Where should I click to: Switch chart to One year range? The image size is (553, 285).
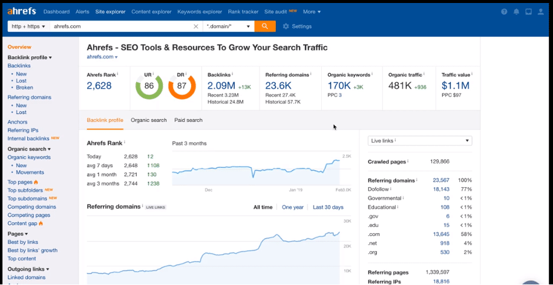coord(292,207)
